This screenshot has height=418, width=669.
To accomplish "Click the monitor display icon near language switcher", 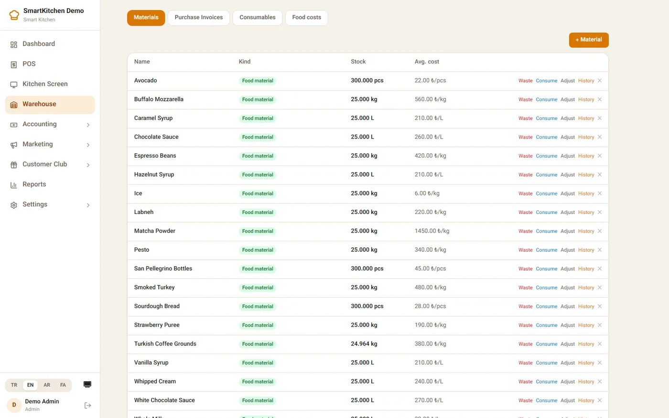I will point(87,385).
